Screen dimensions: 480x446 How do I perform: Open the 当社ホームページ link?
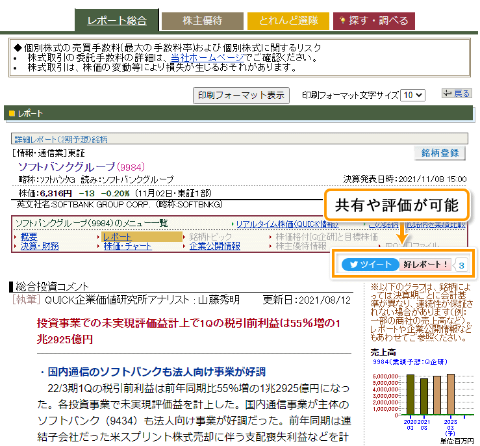(x=207, y=58)
